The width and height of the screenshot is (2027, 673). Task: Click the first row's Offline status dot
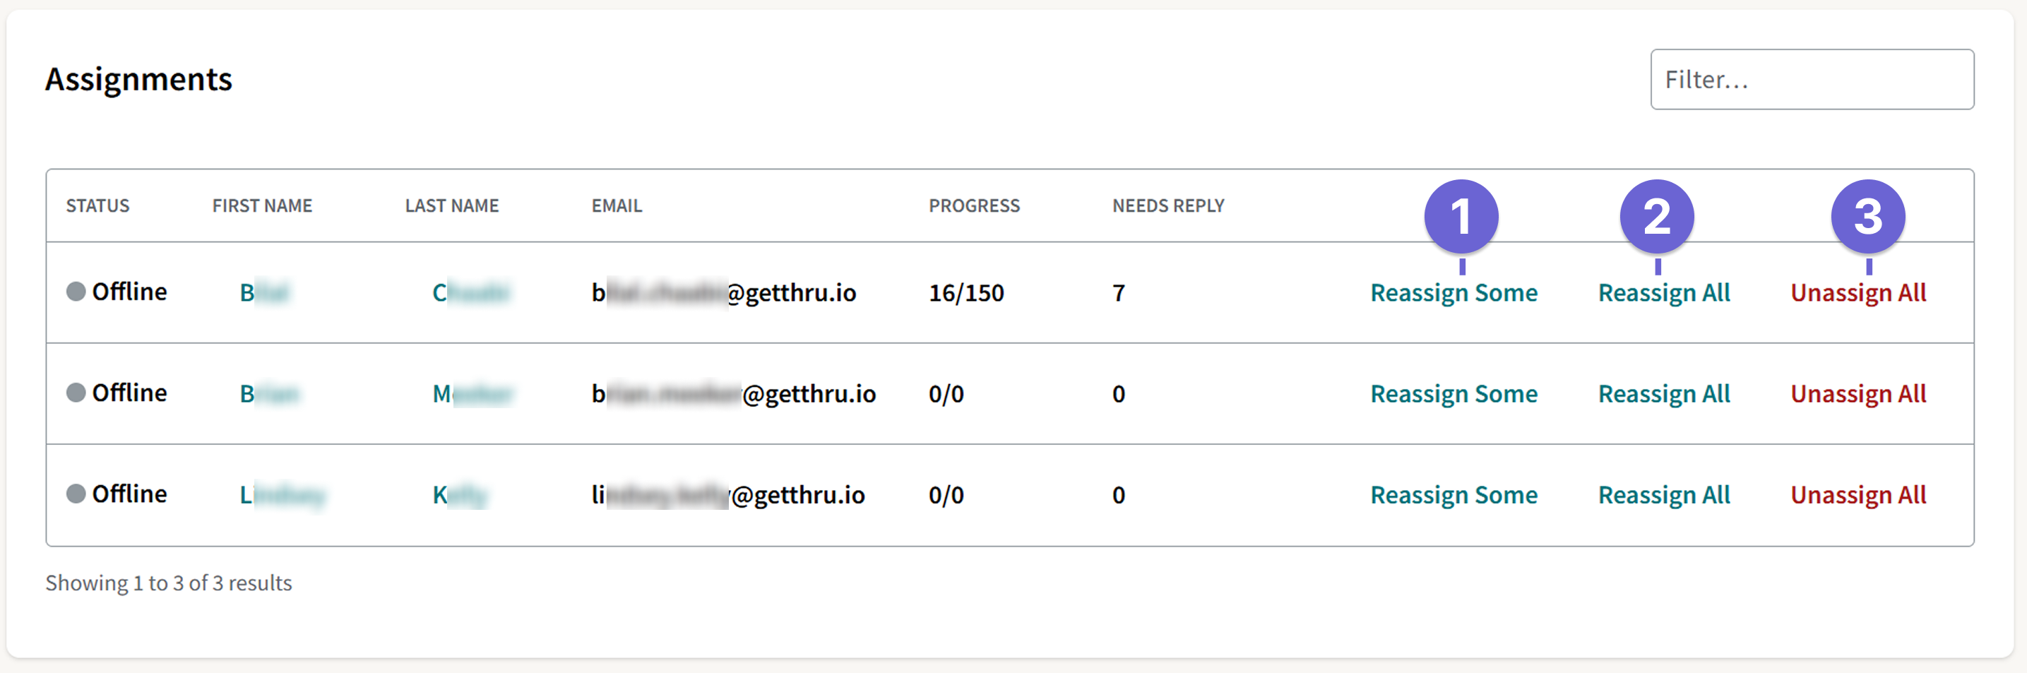click(x=76, y=292)
